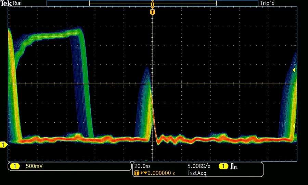Click the yellow channel 1 badge beside 500mV
The width and height of the screenshot is (308, 185).
15,166
